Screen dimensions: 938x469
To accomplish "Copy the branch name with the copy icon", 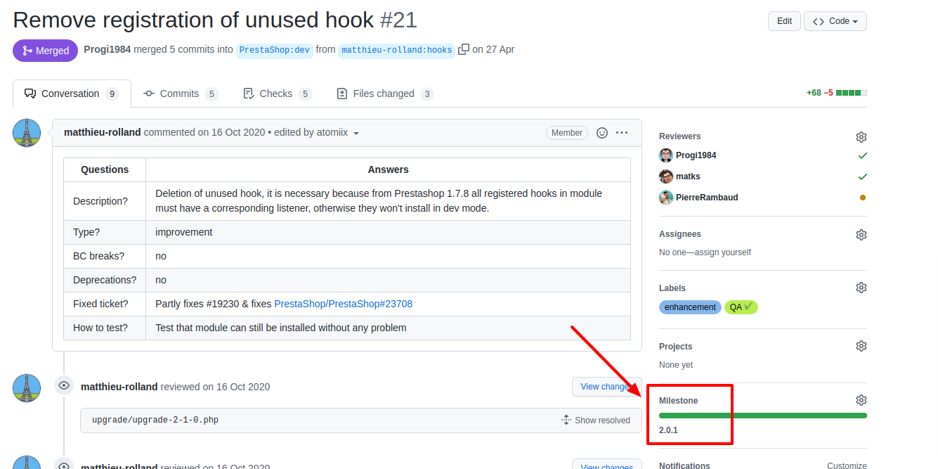I will [x=464, y=49].
